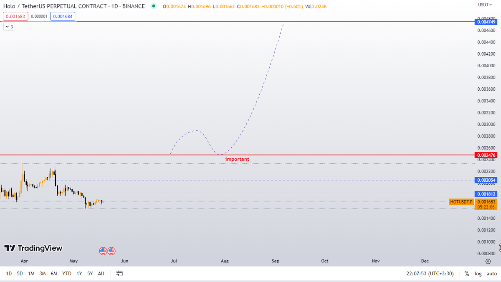Open chart settings gear icon
The width and height of the screenshot is (501, 282).
[488, 261]
